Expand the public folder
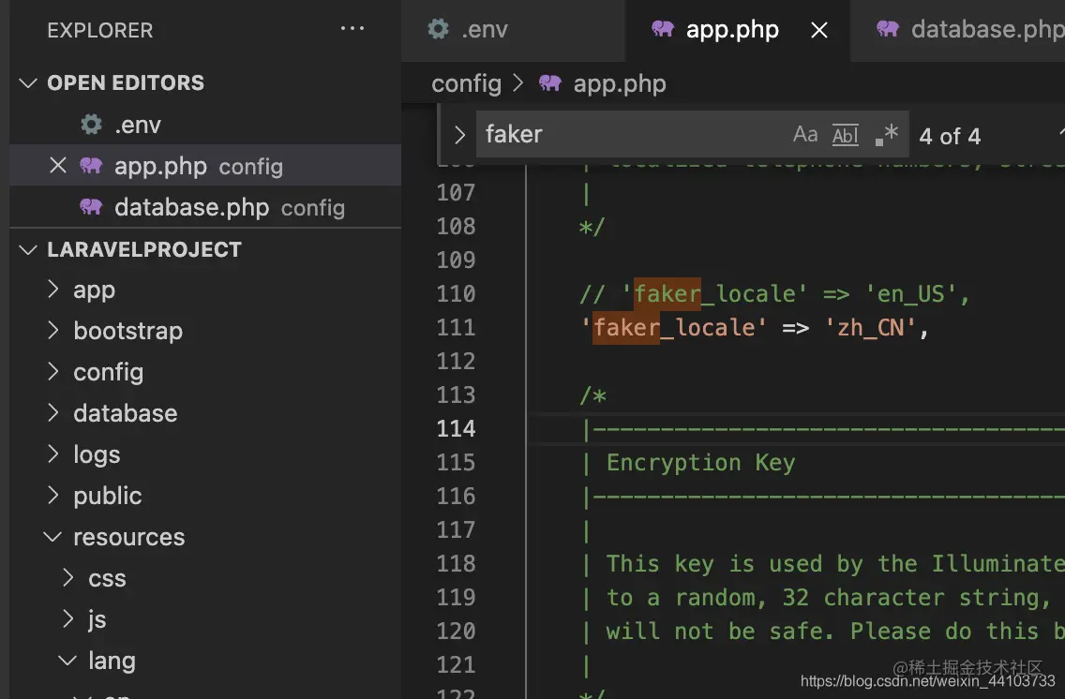The width and height of the screenshot is (1065, 699). [x=53, y=496]
